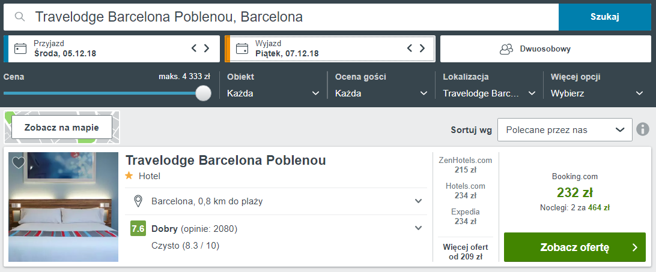Select next check-in day arrow

click(x=207, y=49)
